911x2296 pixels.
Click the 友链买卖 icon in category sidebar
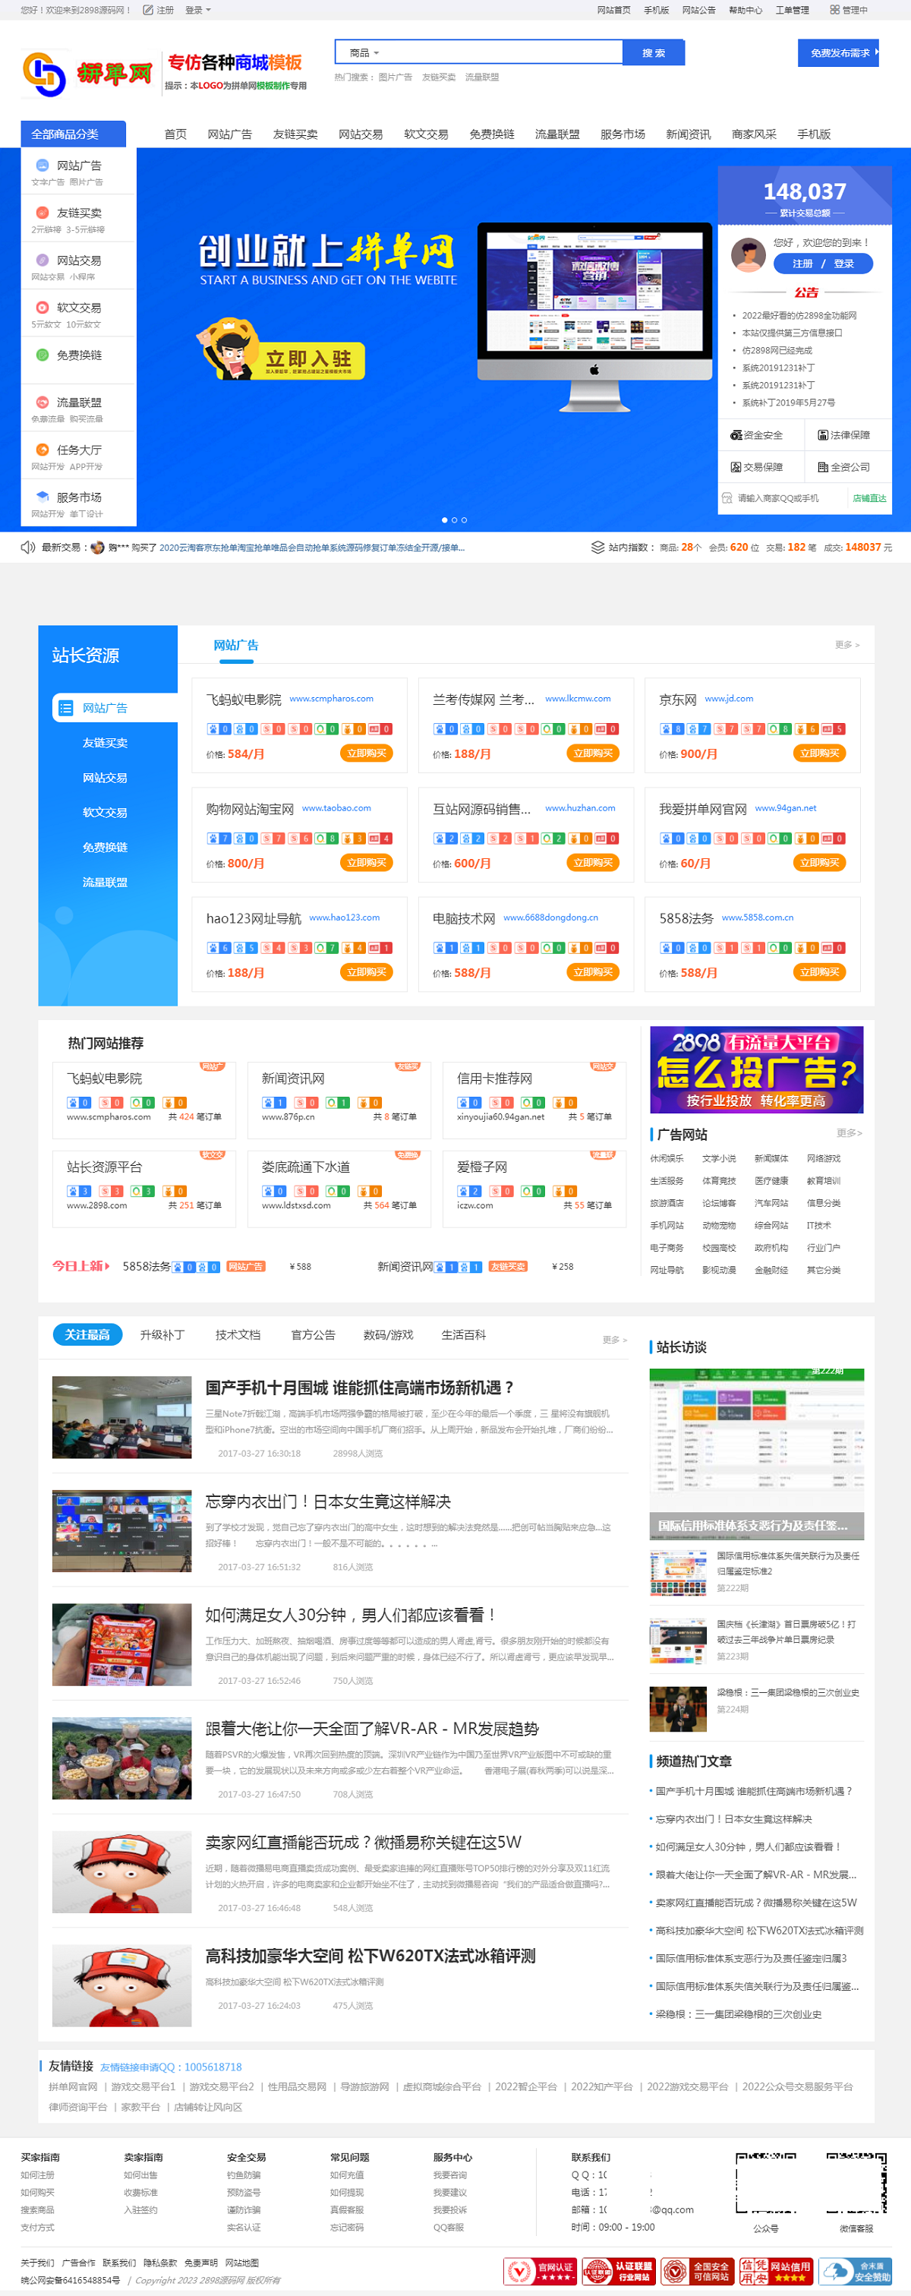42,213
